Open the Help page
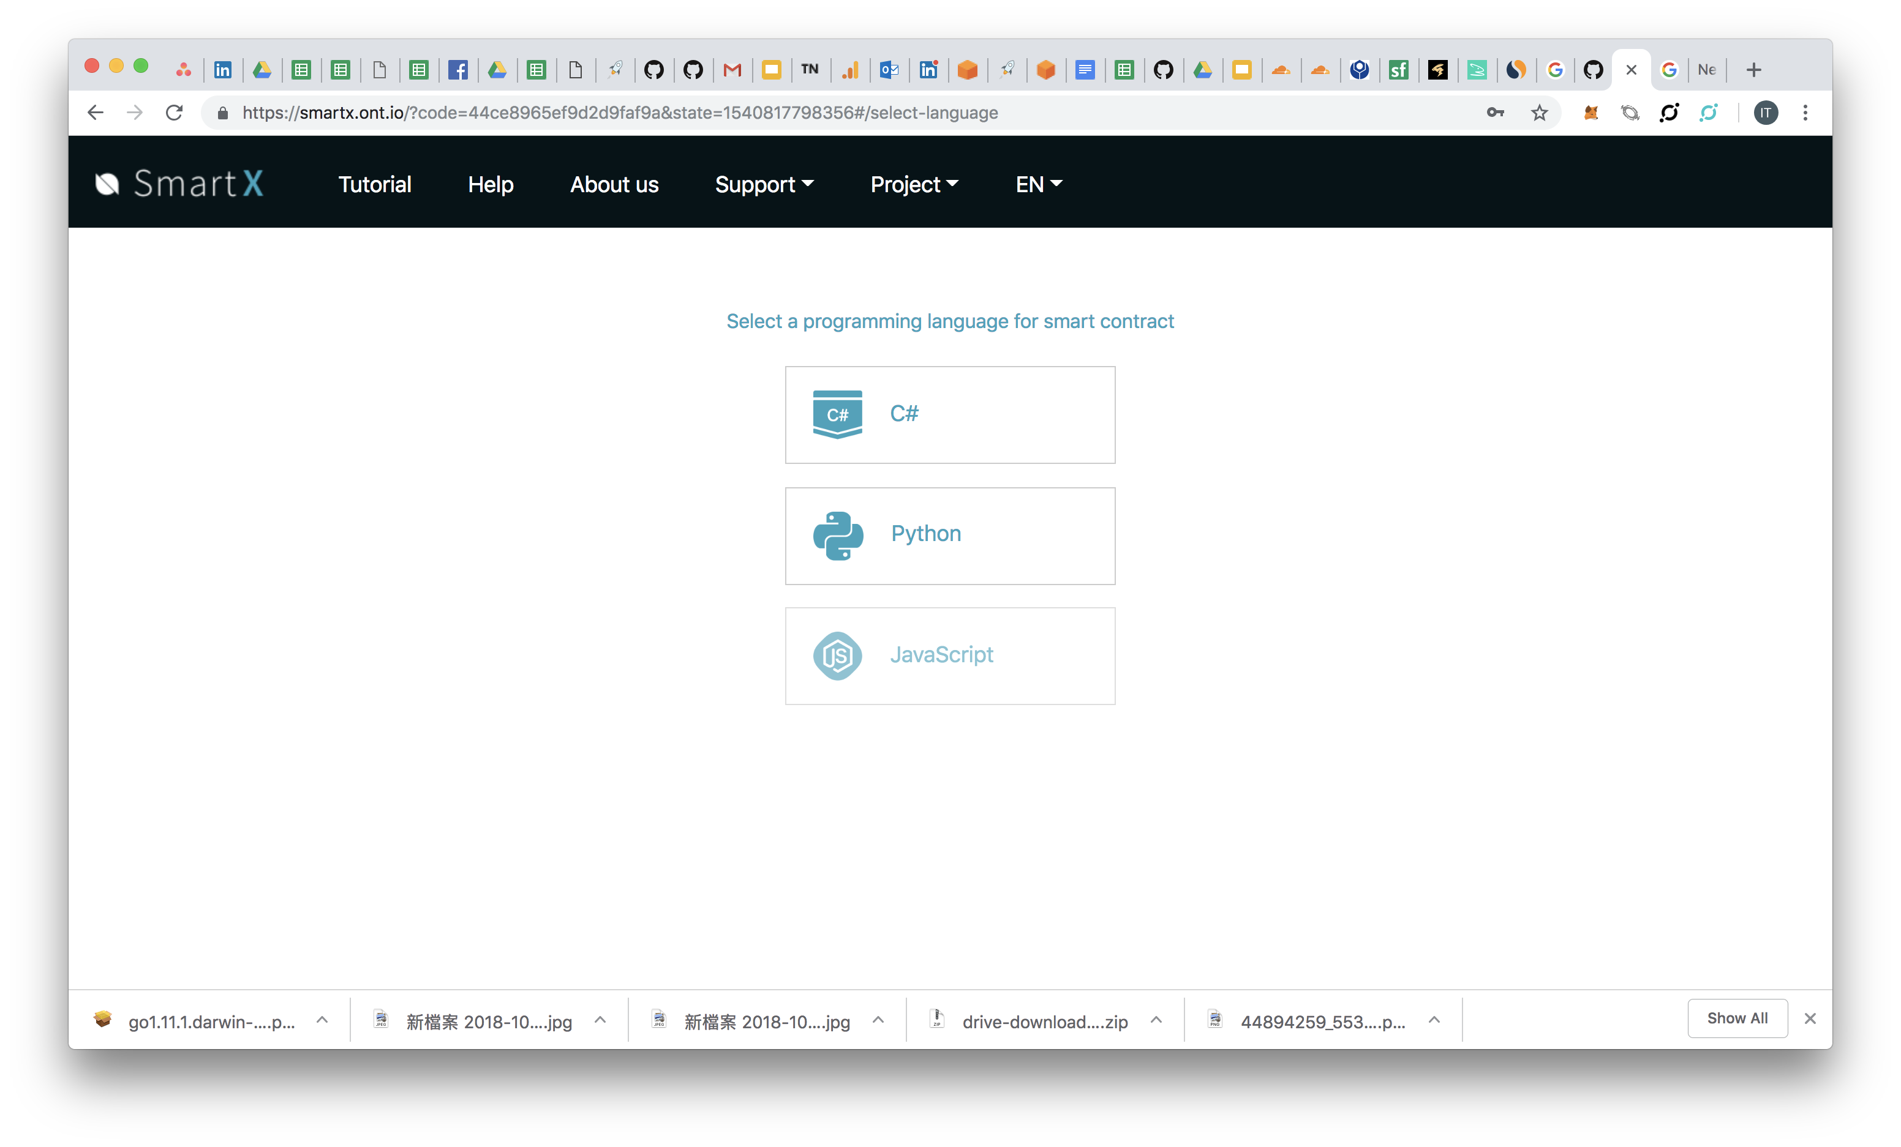Screen dimensions: 1901x1147 pyautogui.click(x=491, y=184)
